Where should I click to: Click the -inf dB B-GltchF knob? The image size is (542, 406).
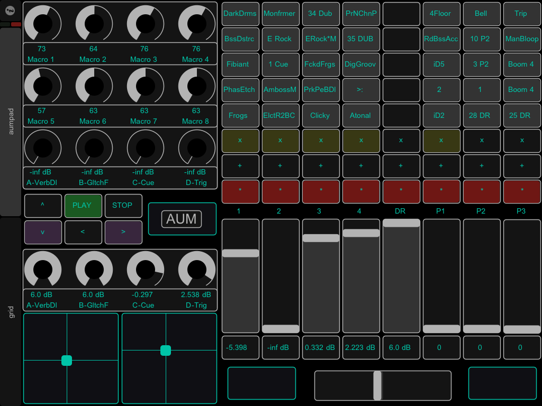[x=94, y=148]
